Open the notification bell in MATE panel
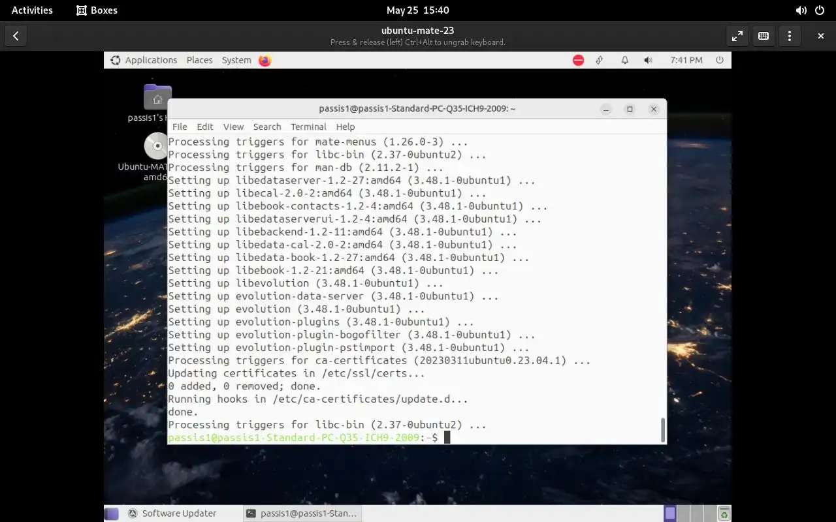 pyautogui.click(x=624, y=60)
